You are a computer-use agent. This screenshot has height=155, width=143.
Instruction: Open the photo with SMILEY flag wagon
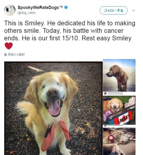click(x=119, y=110)
